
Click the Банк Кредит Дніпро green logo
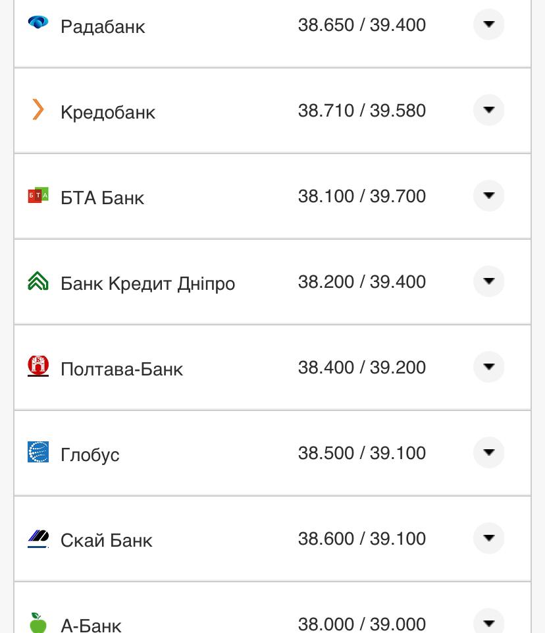(38, 281)
